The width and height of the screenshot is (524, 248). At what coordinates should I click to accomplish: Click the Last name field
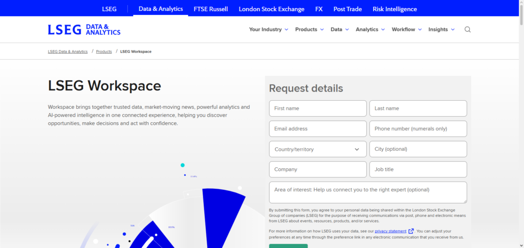[418, 108]
